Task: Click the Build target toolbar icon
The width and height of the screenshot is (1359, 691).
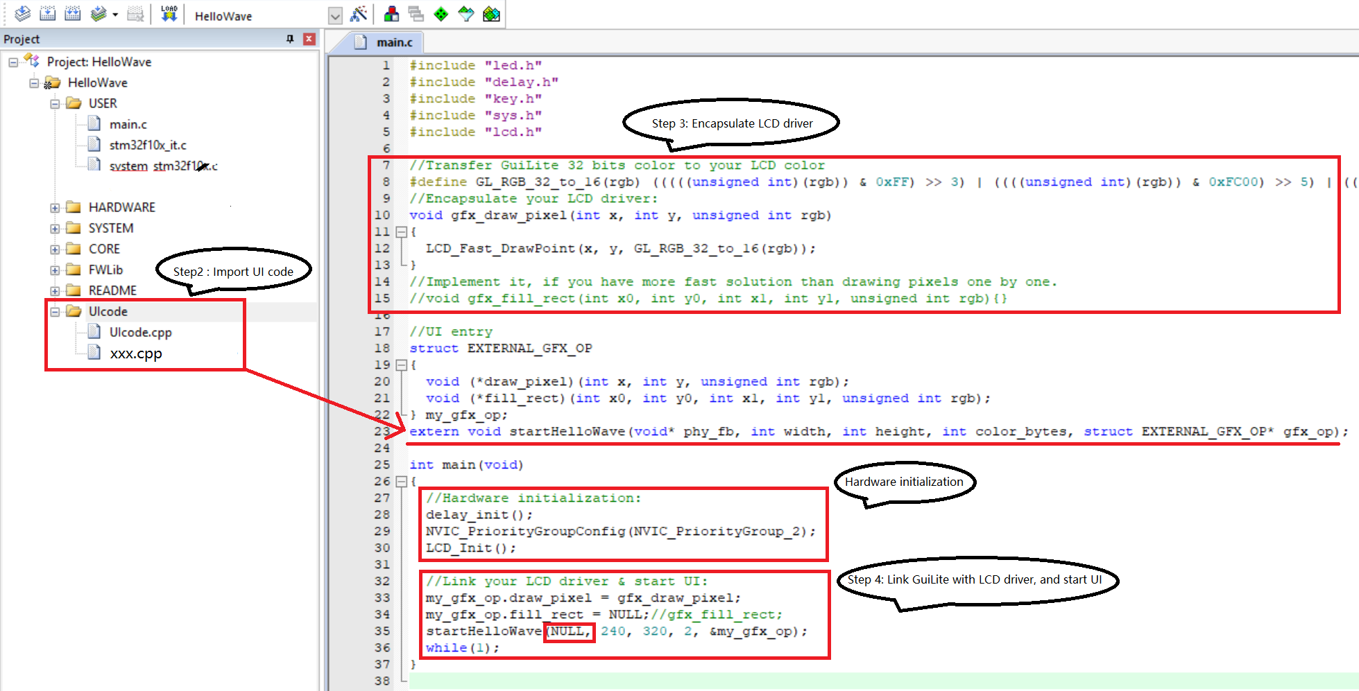Action: (47, 14)
